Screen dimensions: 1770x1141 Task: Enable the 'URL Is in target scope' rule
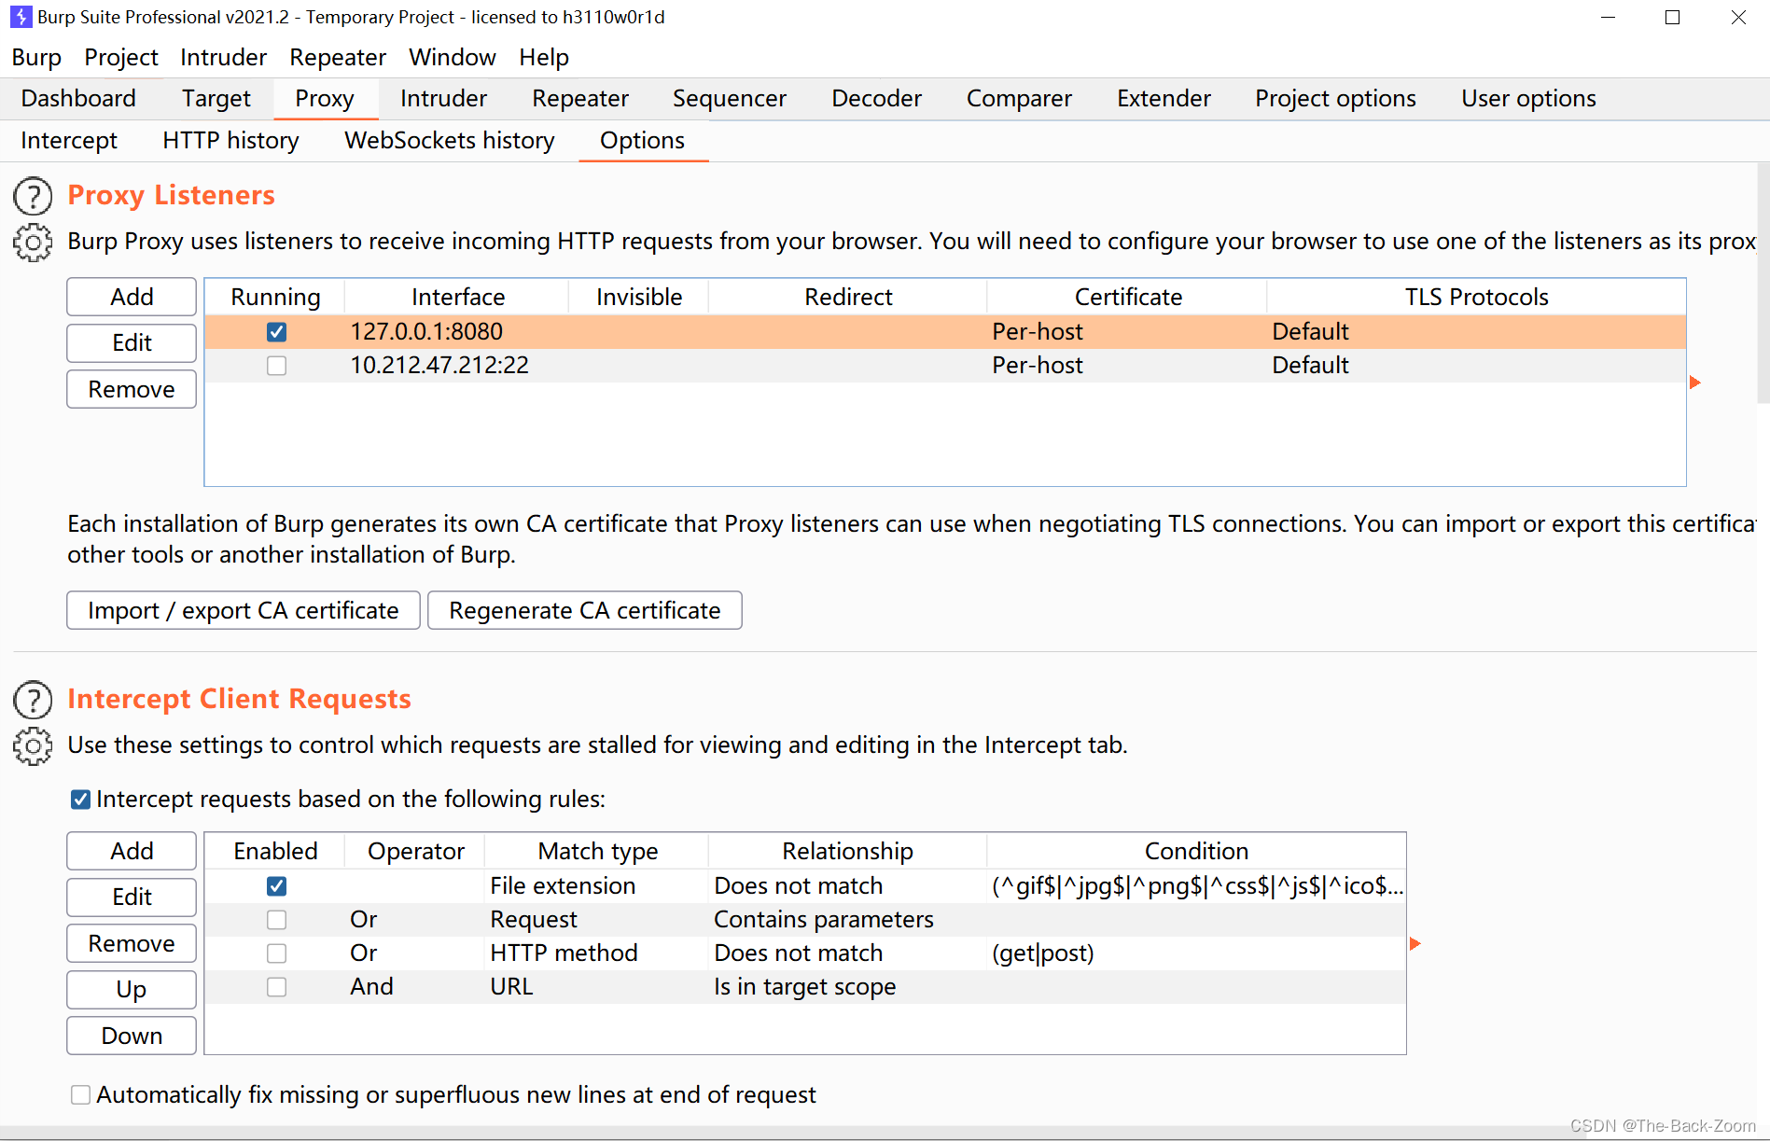coord(276,987)
